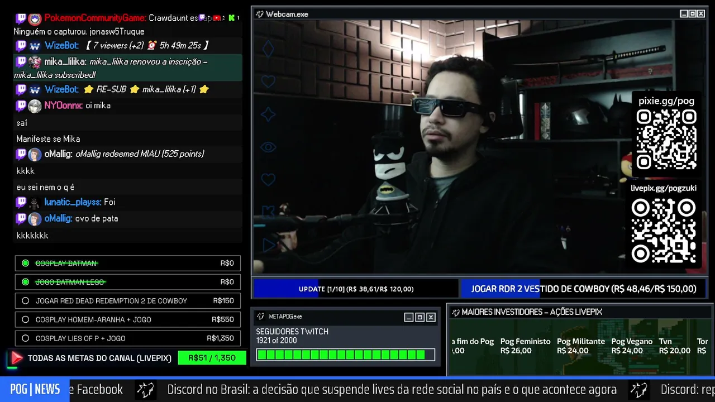
Task: Click the Webcam.exe title bar logo icon
Action: coord(260,14)
